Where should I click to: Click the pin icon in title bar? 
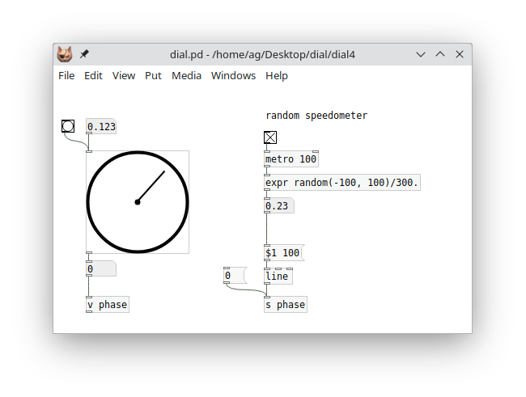pyautogui.click(x=84, y=54)
